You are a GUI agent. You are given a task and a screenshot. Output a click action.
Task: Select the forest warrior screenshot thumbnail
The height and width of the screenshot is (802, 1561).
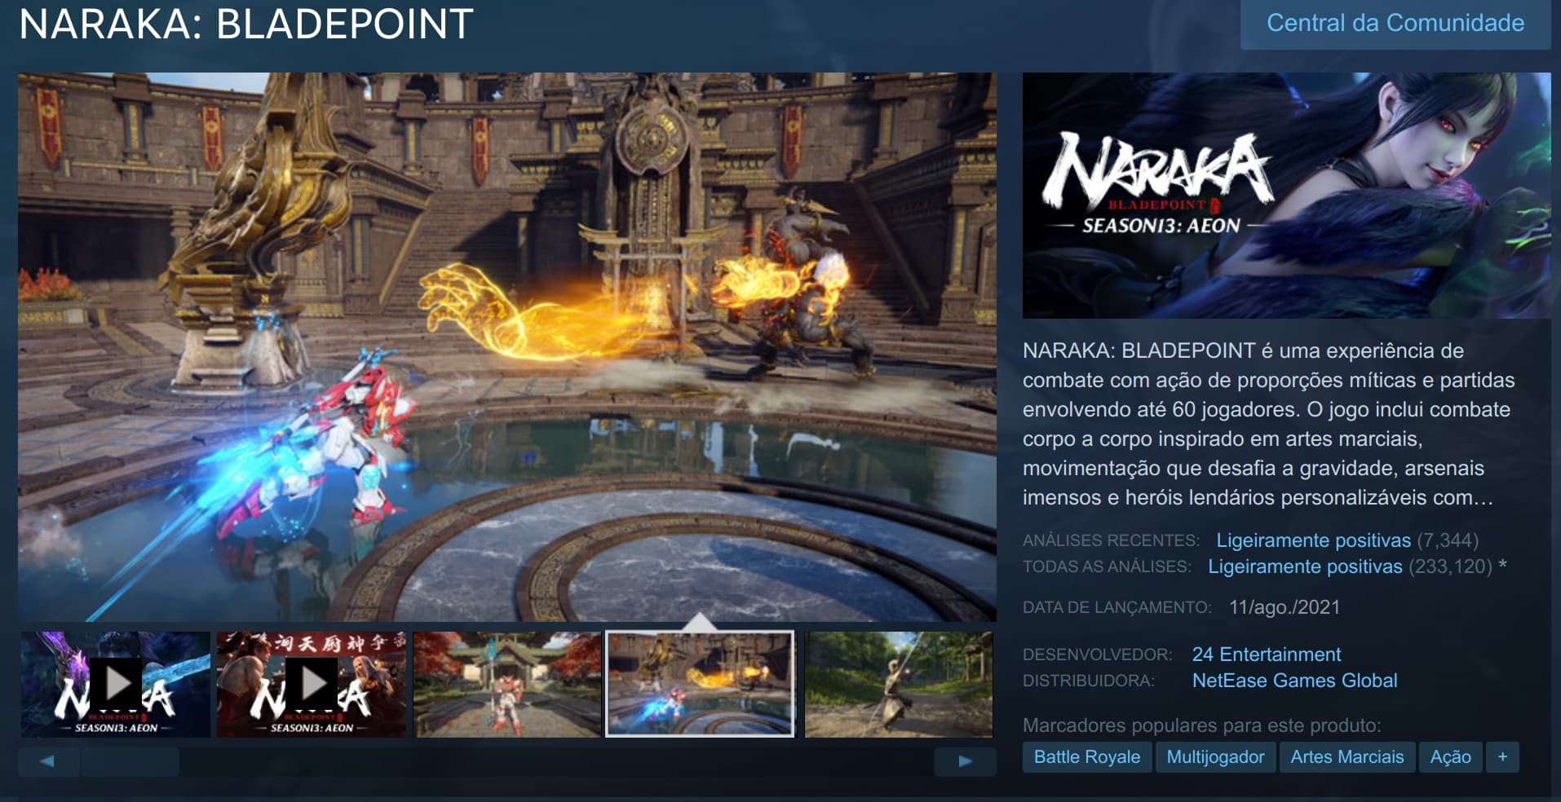[899, 685]
